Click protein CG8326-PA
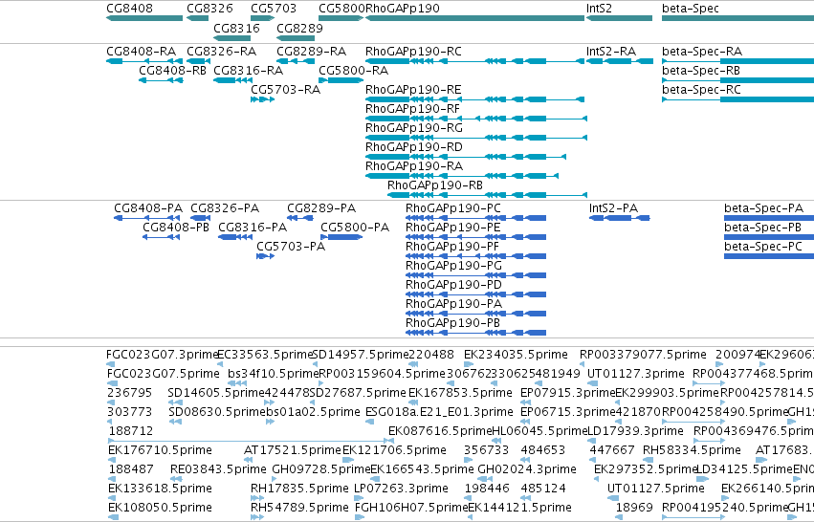Viewport: 814px width, 522px height. pyautogui.click(x=225, y=208)
